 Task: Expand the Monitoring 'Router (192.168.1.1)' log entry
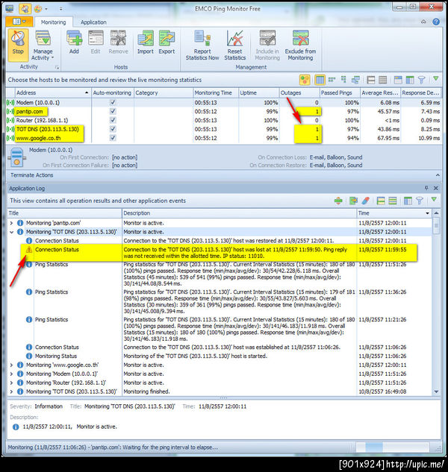[11, 383]
